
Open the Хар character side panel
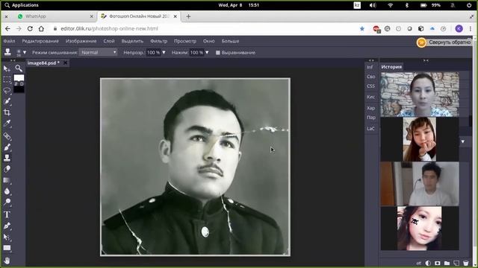pos(370,108)
